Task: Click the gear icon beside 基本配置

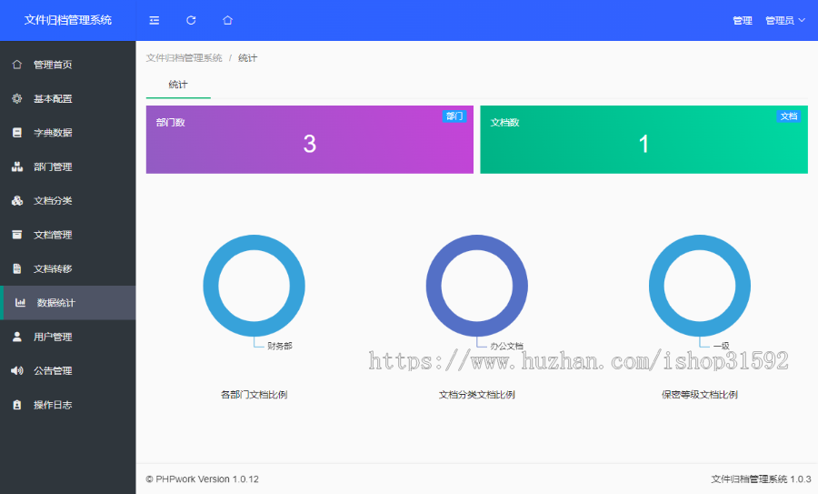Action: (x=16, y=98)
